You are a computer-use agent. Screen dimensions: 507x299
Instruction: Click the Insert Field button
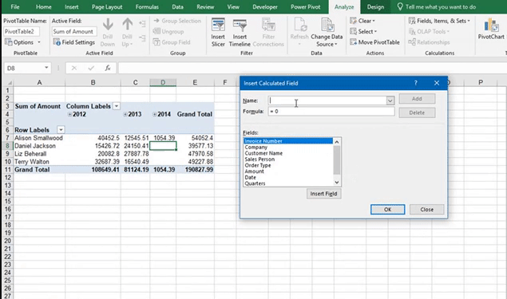click(x=323, y=194)
